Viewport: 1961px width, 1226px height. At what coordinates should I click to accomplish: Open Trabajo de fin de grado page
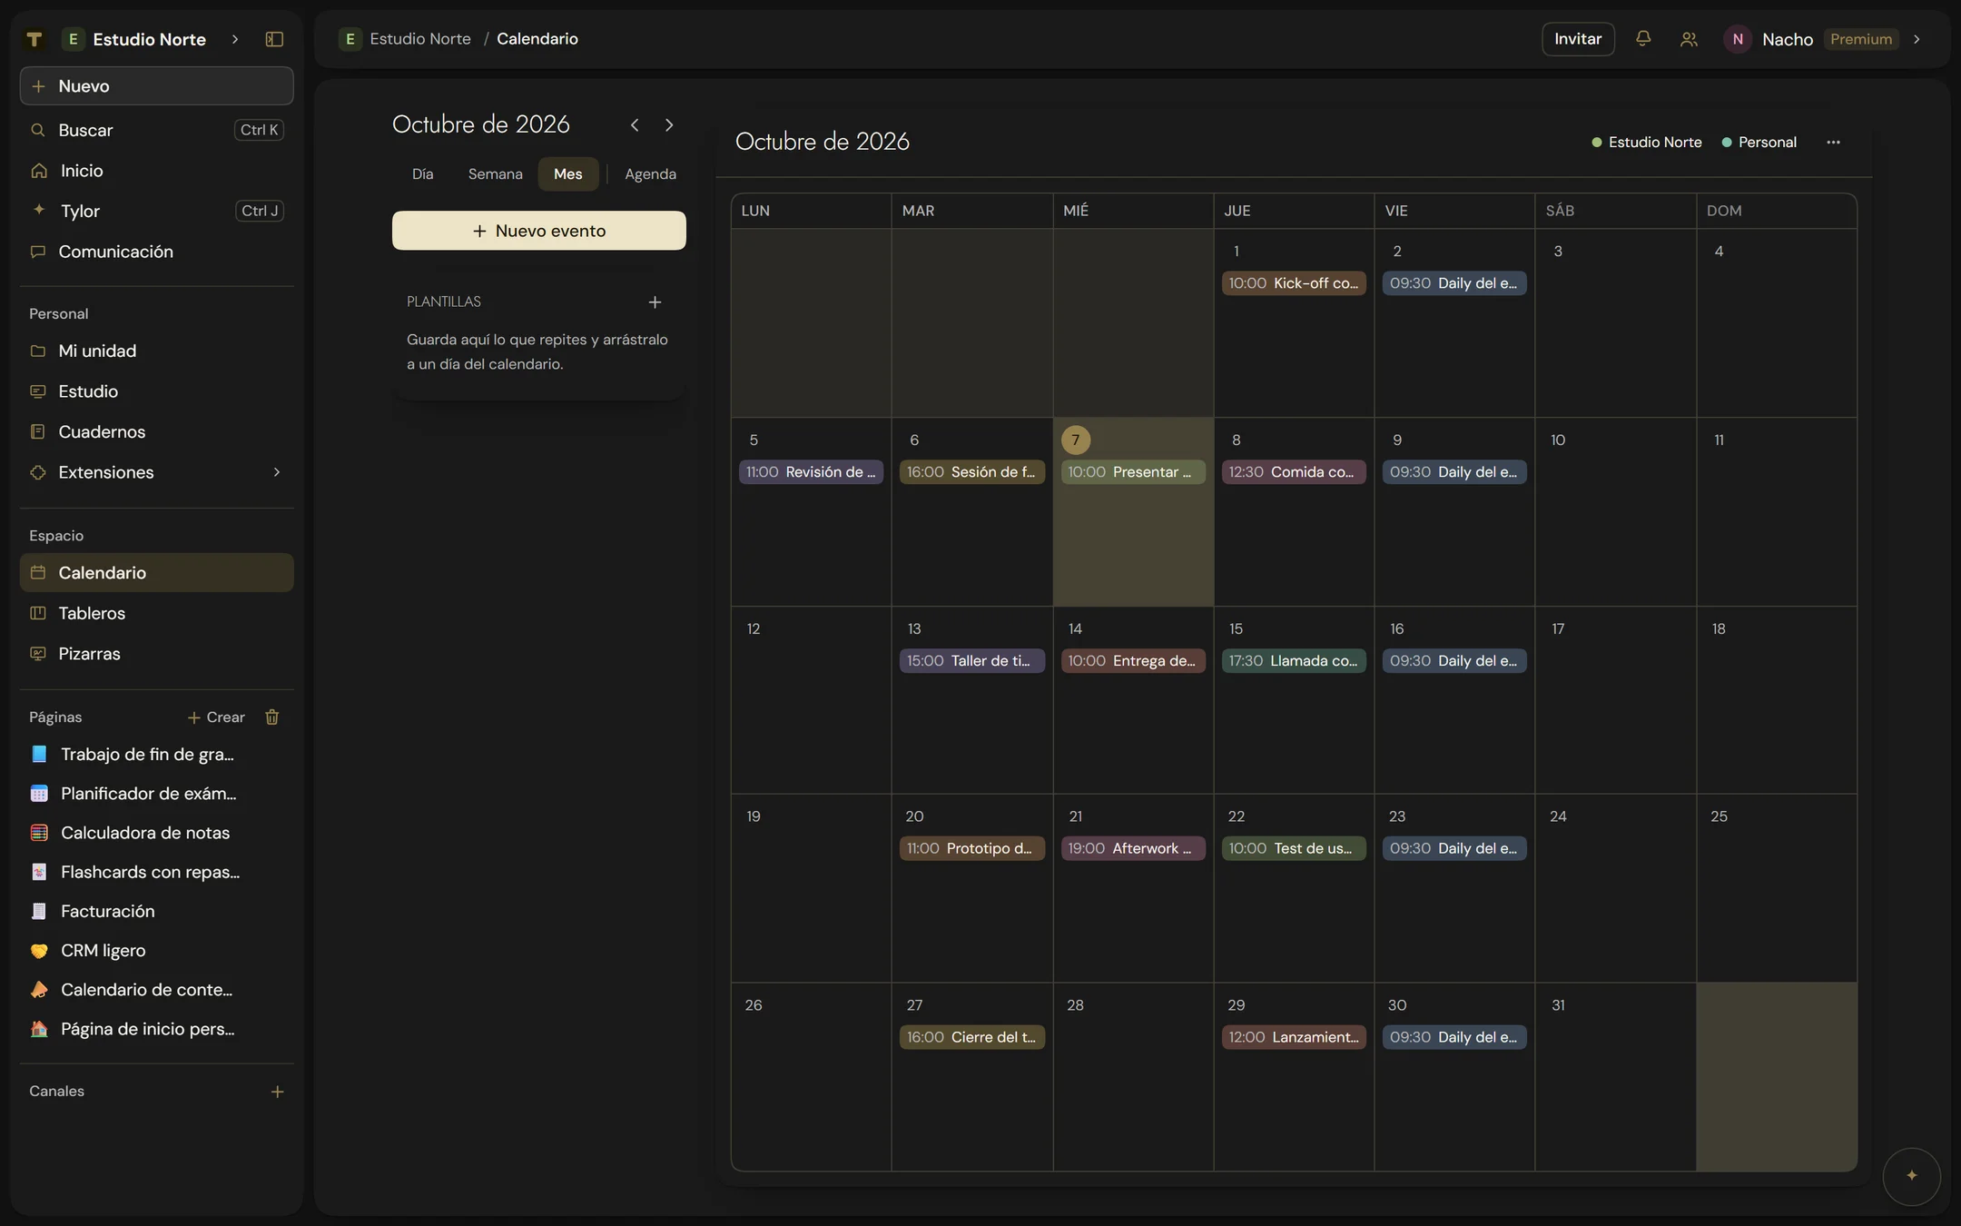click(156, 755)
